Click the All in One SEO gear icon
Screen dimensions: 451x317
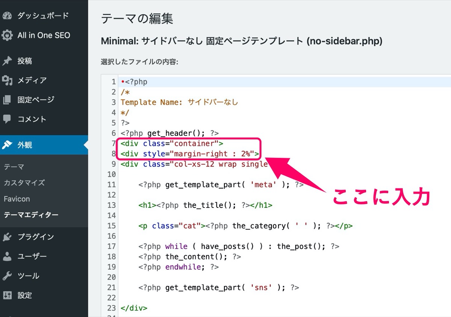coord(7,35)
